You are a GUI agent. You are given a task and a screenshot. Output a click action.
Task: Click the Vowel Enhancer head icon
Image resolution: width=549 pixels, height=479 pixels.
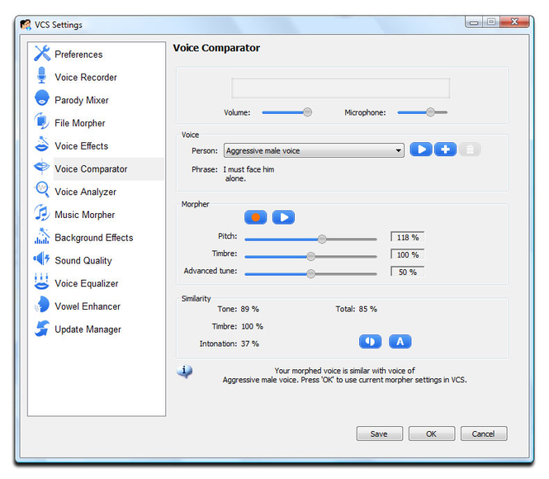[42, 304]
